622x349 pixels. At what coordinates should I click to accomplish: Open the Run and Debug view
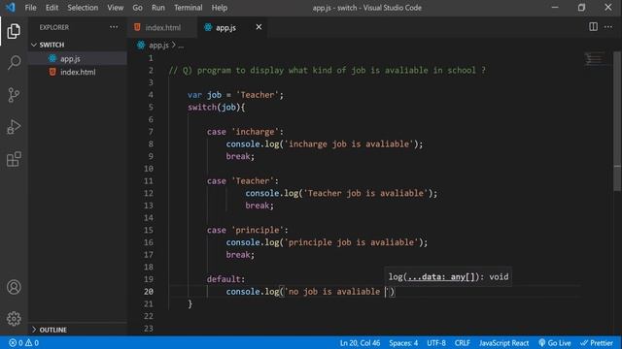click(x=14, y=127)
